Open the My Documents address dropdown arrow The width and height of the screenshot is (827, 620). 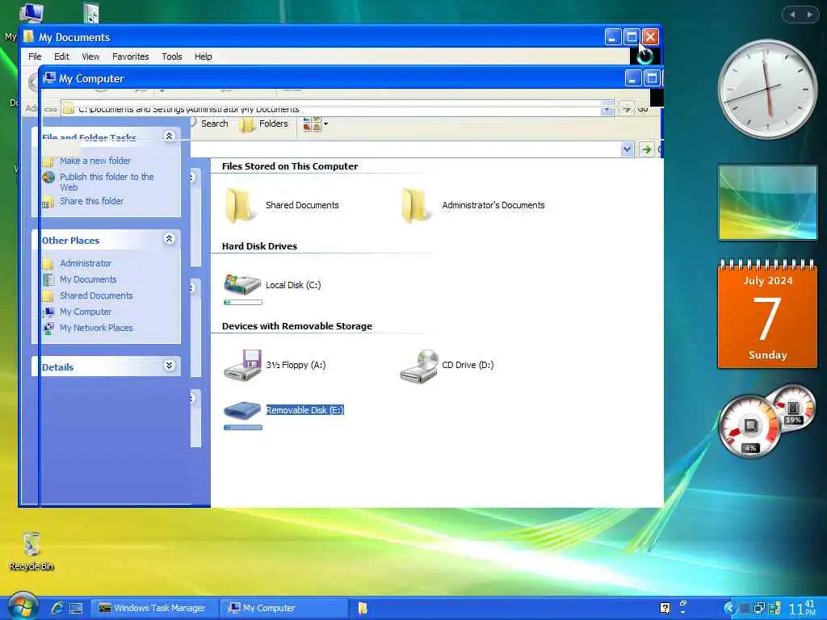(607, 110)
